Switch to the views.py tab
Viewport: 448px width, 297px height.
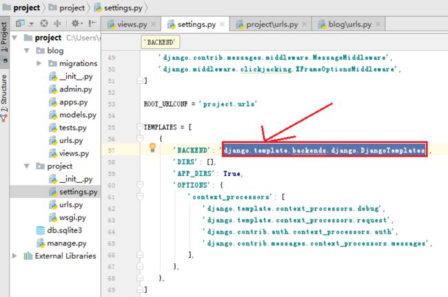(x=132, y=25)
